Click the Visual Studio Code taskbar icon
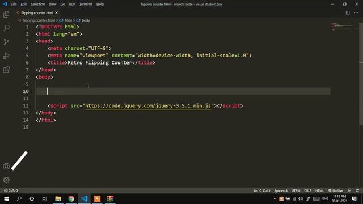363x204 pixels. click(85, 199)
